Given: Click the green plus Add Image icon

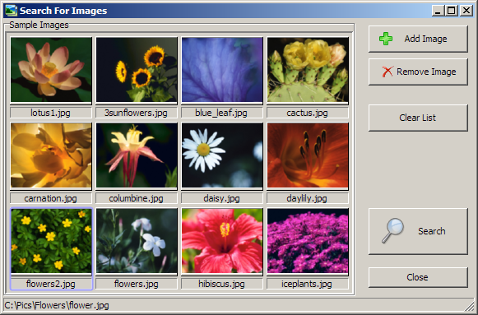Looking at the screenshot, I should [x=386, y=39].
